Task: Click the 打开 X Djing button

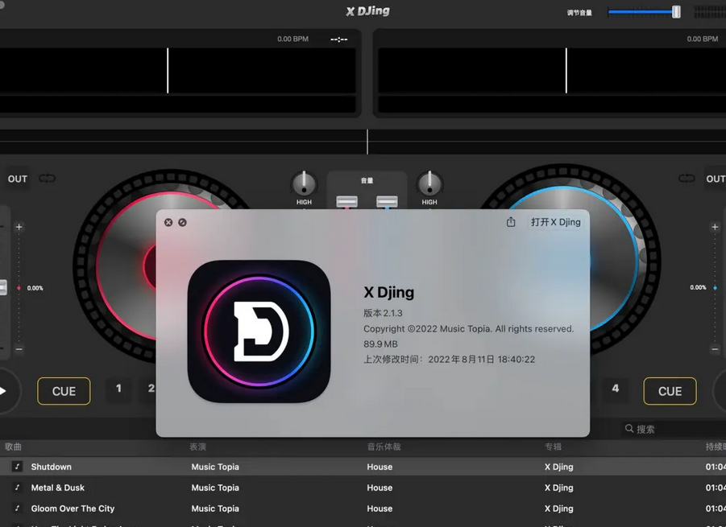Action: click(x=556, y=222)
